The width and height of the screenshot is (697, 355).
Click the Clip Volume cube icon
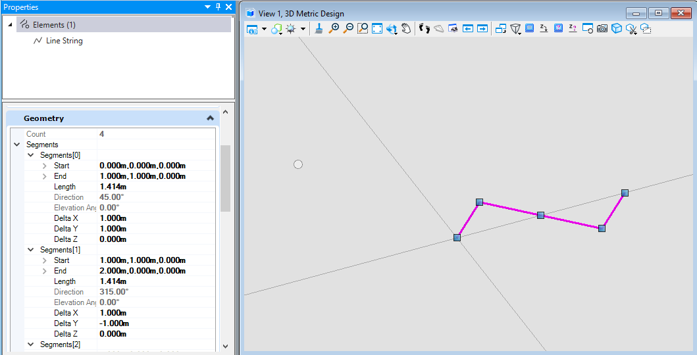point(617,29)
